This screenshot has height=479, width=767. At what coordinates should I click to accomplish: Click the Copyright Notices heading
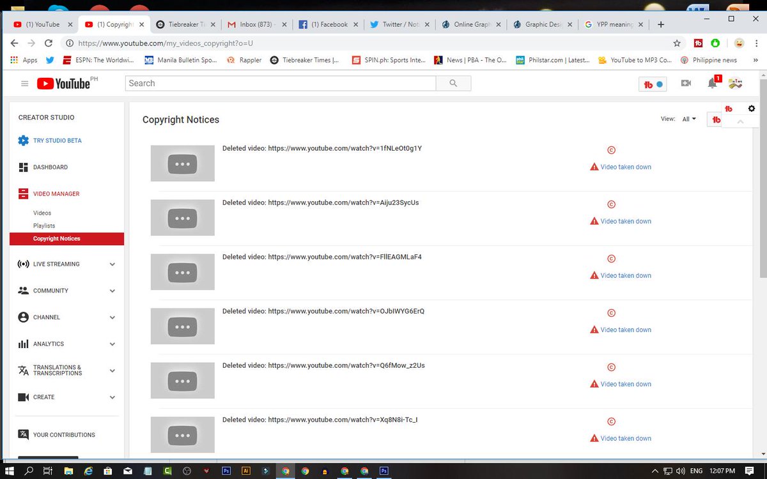181,119
